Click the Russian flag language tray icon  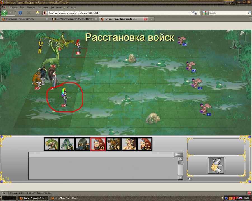pyautogui.click(x=241, y=198)
